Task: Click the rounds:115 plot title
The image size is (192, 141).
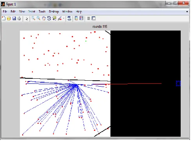Action: pos(100,27)
